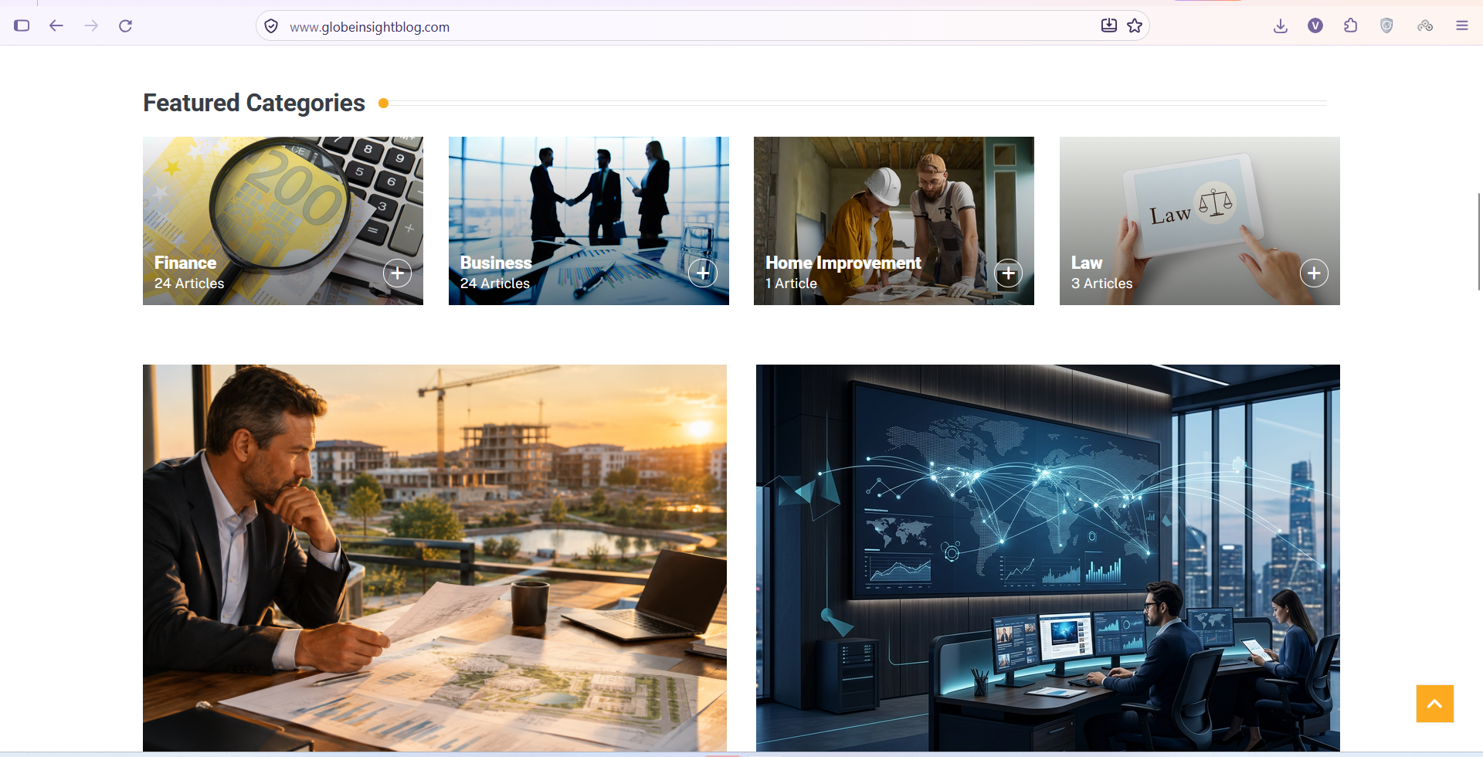This screenshot has width=1483, height=757.
Task: Open the cloud sync extension icon
Action: click(1425, 25)
